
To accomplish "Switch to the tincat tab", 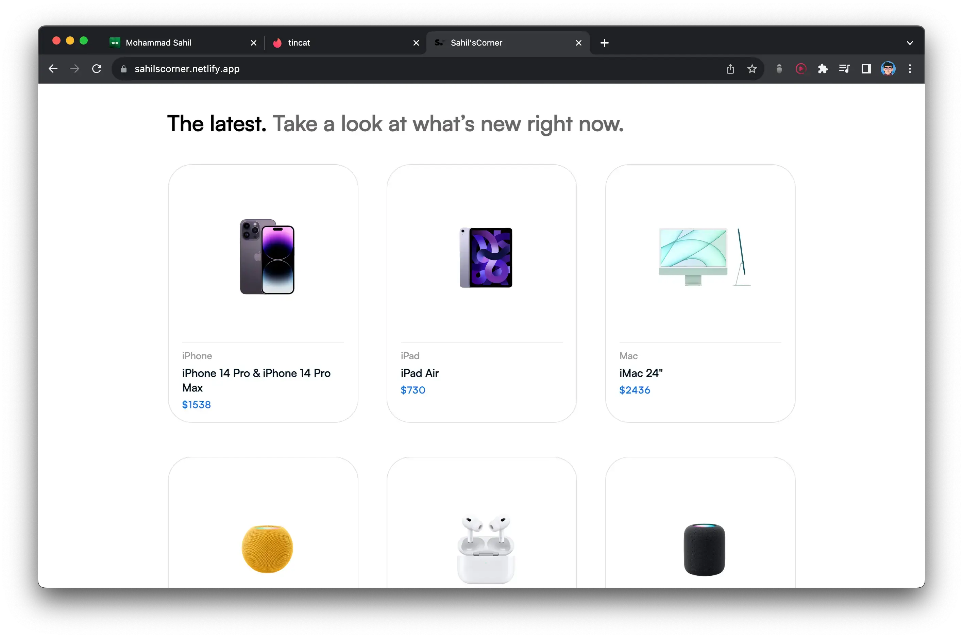I will coord(345,43).
